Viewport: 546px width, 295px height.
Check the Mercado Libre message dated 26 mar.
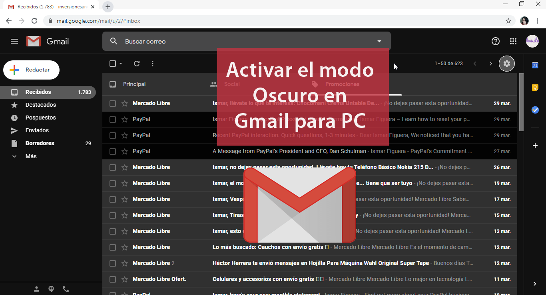tap(113, 167)
